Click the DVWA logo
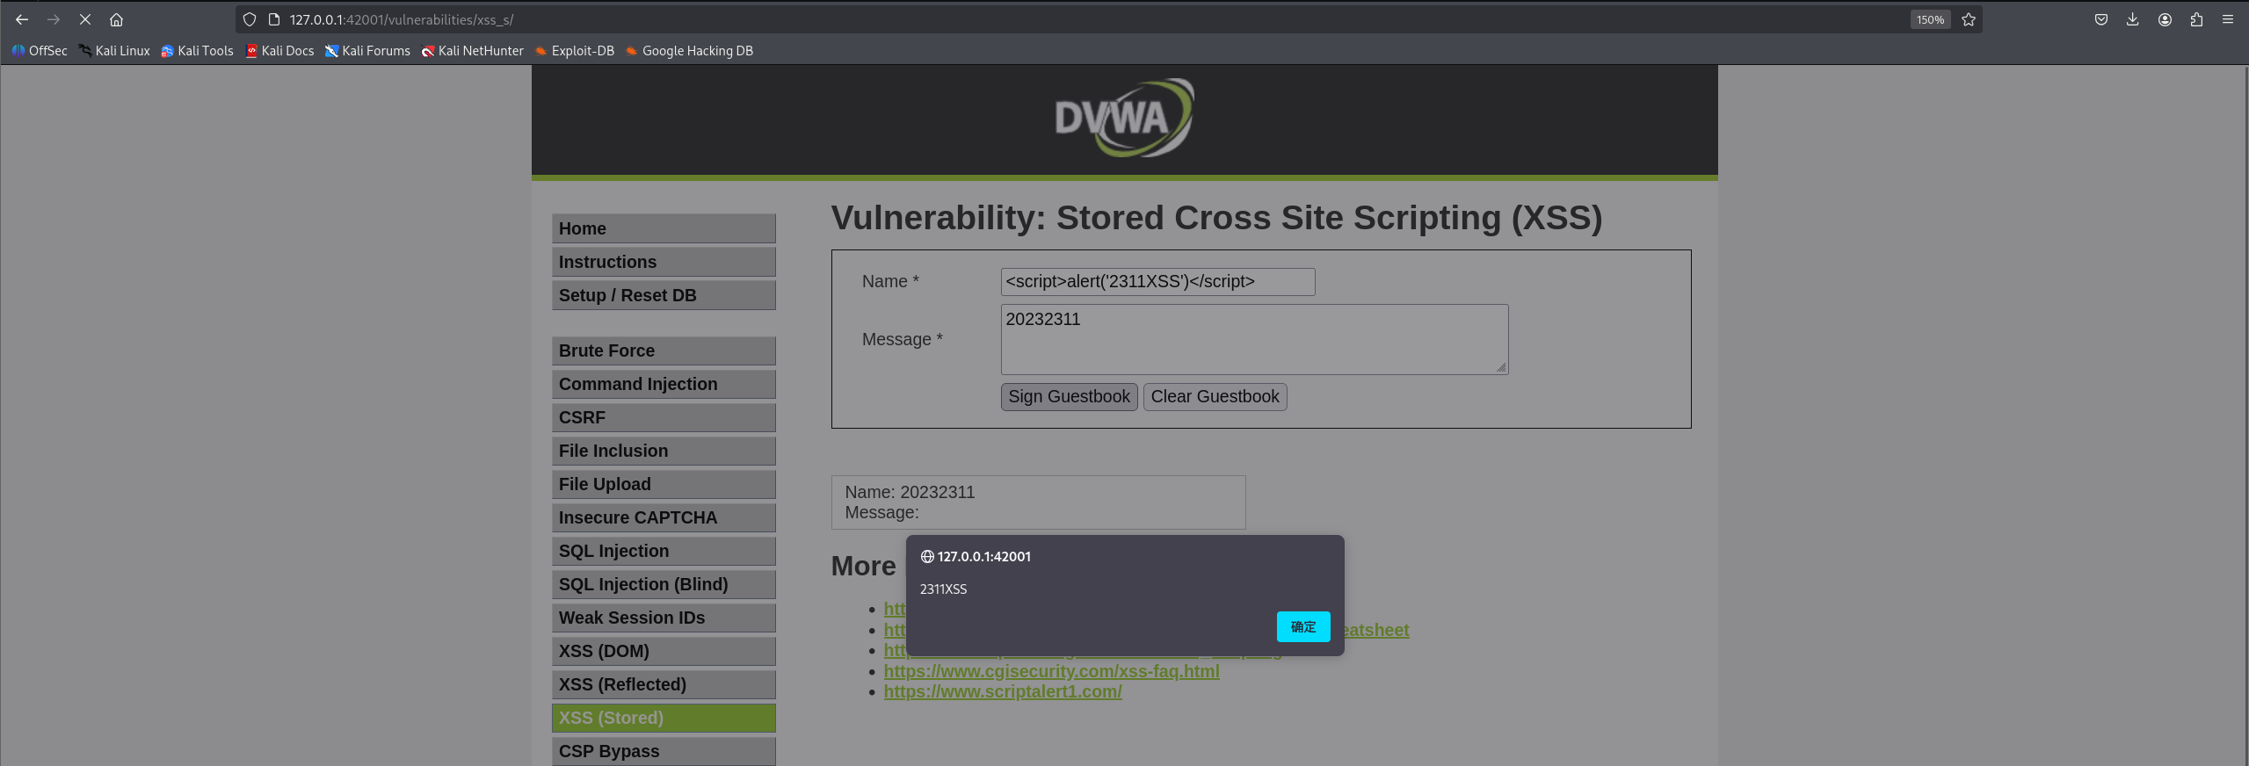 (1124, 118)
